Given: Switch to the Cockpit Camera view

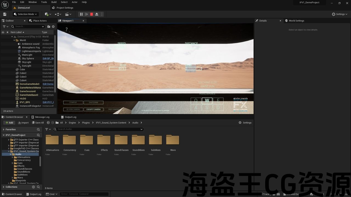Looking at the screenshot, I should (94, 109).
